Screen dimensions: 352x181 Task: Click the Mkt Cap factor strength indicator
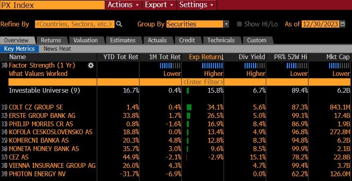click(339, 66)
